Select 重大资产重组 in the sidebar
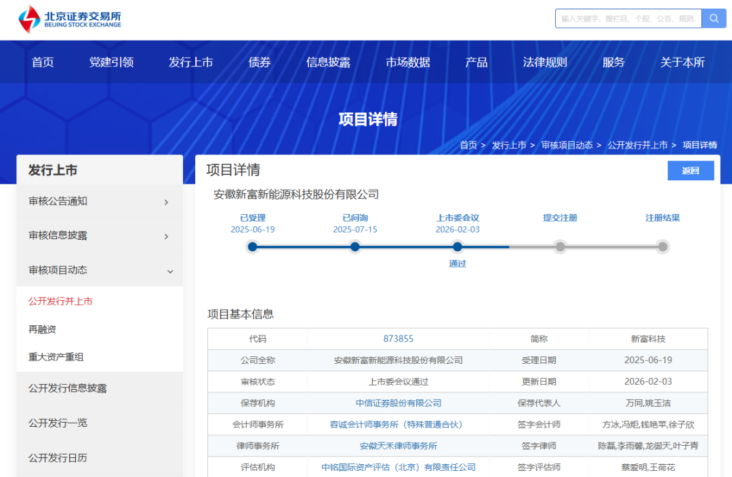This screenshot has height=477, width=732. click(x=56, y=357)
